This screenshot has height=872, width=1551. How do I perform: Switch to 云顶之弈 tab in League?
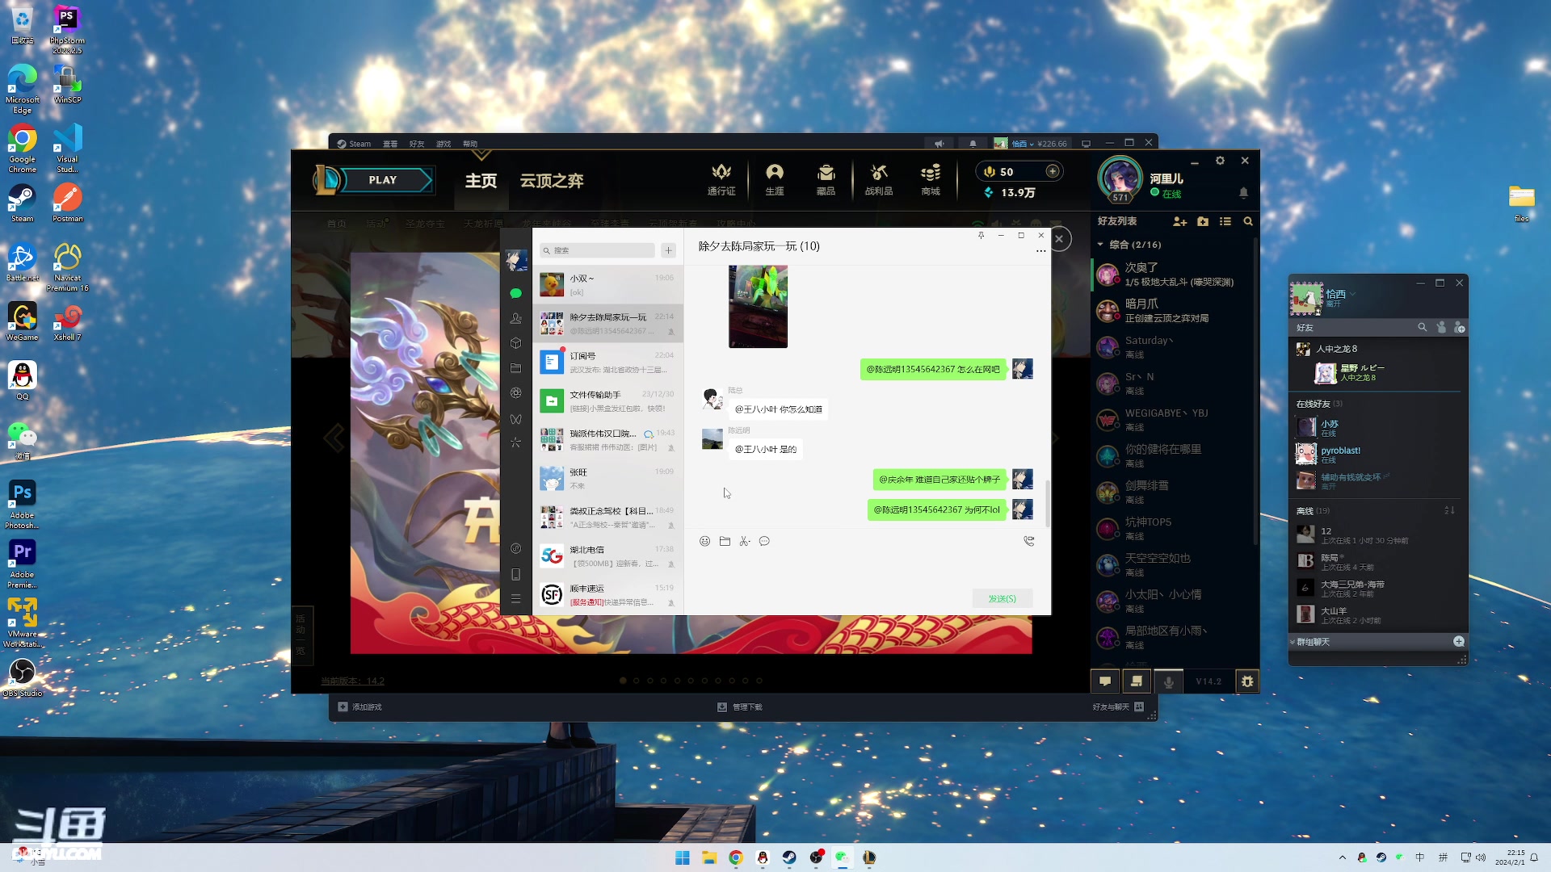tap(552, 181)
